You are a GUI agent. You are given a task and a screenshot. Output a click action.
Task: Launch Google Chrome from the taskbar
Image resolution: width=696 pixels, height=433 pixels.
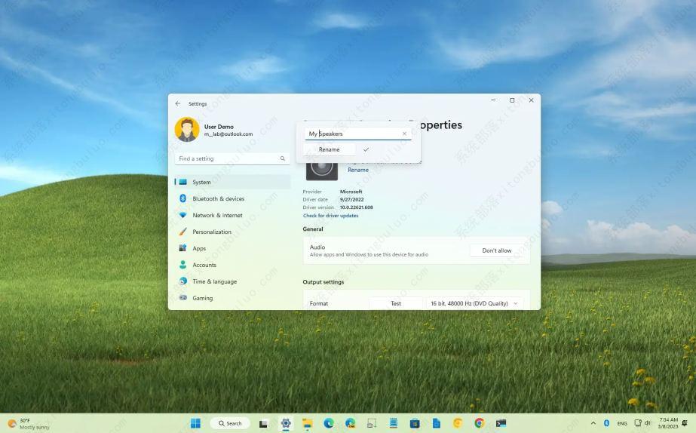[x=479, y=423]
